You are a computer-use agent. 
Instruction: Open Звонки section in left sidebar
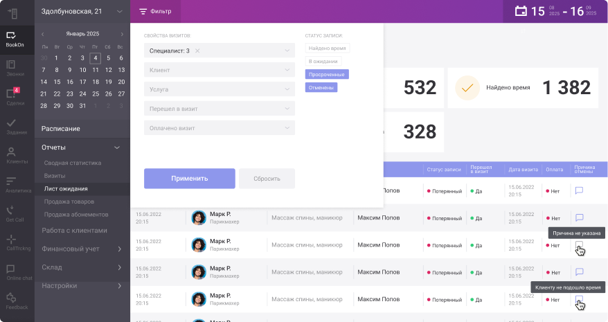[x=15, y=68]
